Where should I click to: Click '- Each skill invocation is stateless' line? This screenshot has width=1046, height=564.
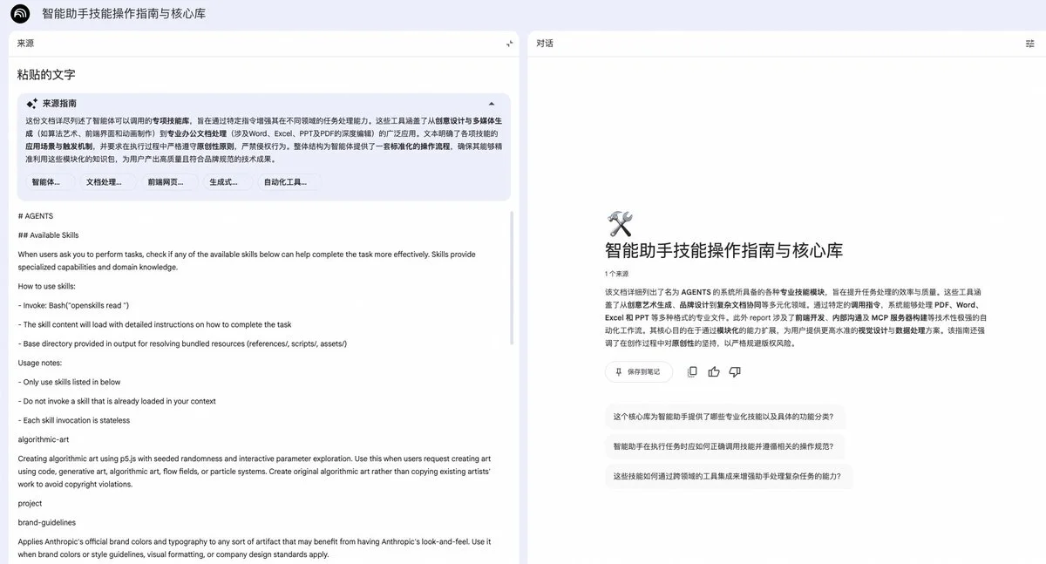pyautogui.click(x=74, y=420)
